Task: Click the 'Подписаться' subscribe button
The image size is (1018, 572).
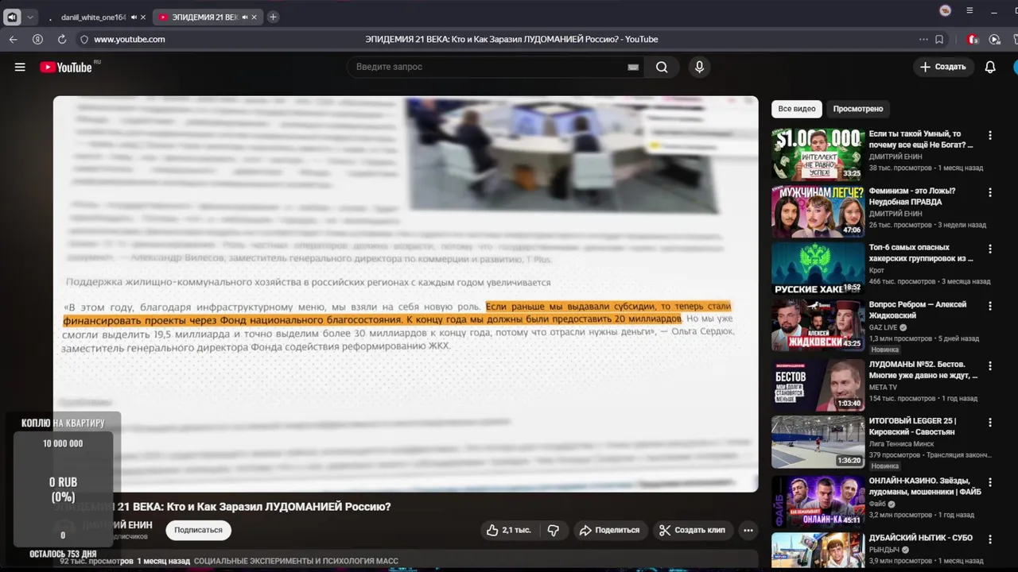Action: 198,530
